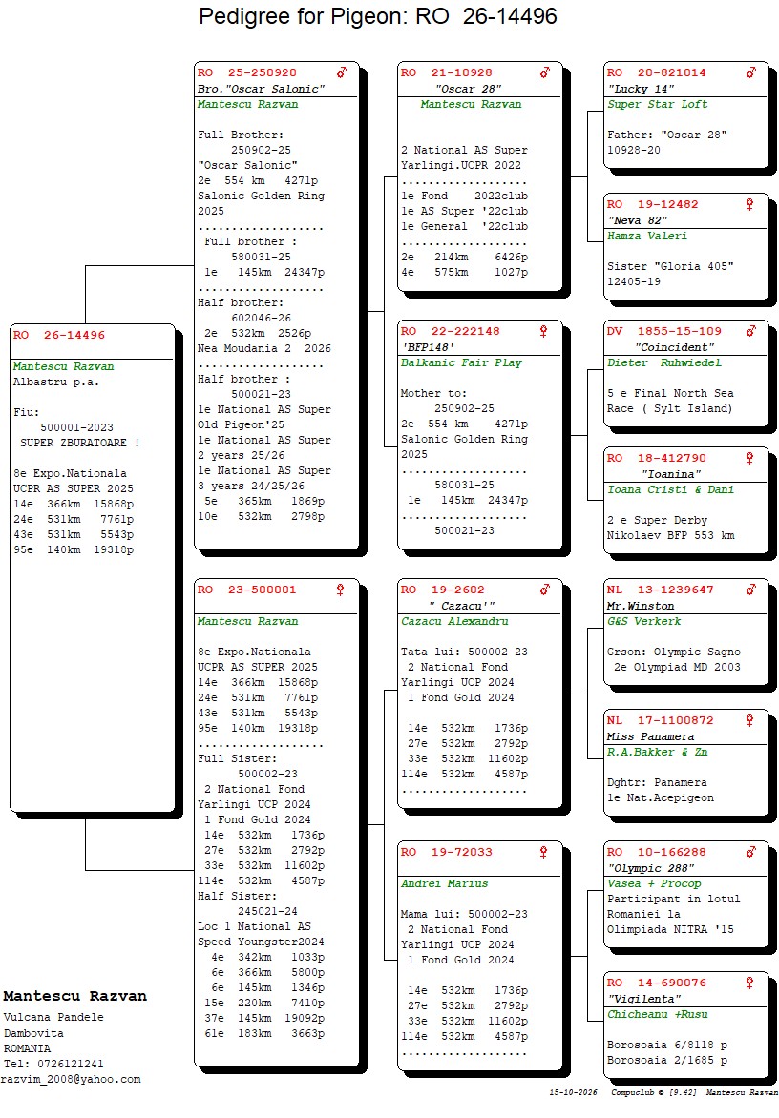The height and width of the screenshot is (1118, 779).
Task: Click the pigeon name 'Miss Panamera'
Action: (650, 737)
